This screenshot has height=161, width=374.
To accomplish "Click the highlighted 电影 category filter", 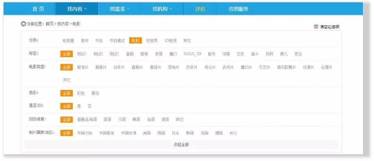I will (135, 41).
